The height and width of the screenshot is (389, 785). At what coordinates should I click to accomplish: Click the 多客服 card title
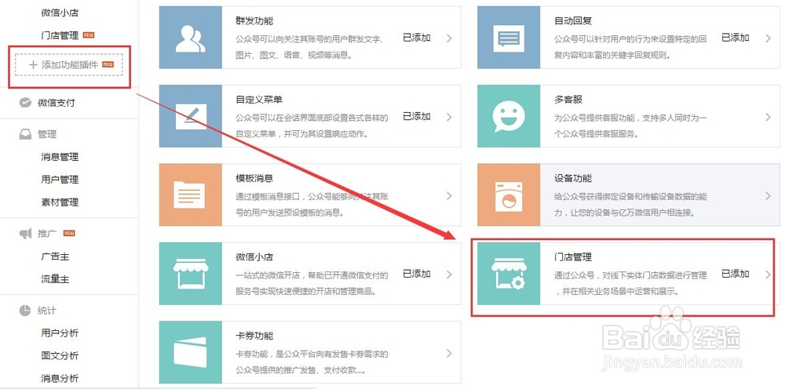click(568, 100)
